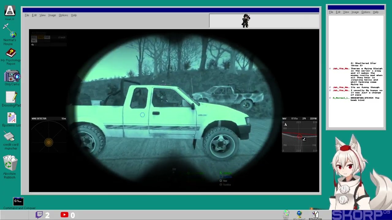Open File menu in the game window
392x220 pixels.
tap(27, 15)
